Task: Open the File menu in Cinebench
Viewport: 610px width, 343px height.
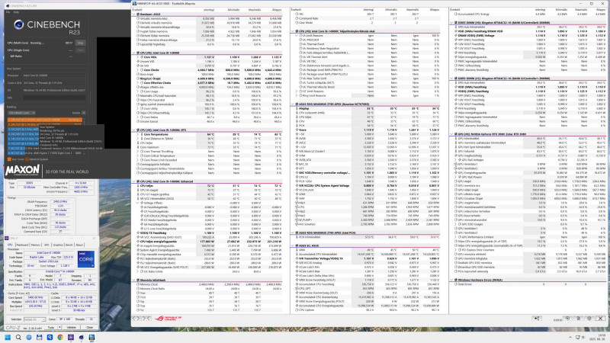Action: pyautogui.click(x=8, y=12)
